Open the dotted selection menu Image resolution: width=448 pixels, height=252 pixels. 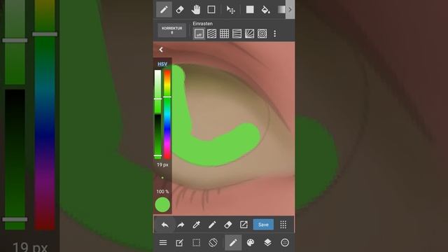tap(196, 243)
